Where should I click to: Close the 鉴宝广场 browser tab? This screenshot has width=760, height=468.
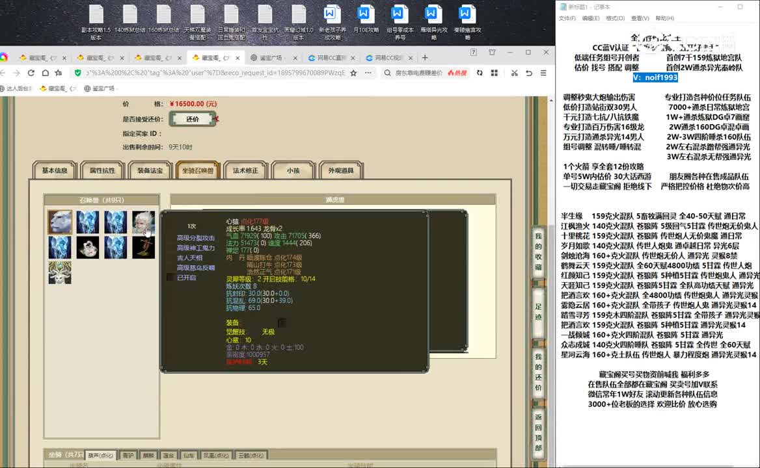(x=295, y=58)
